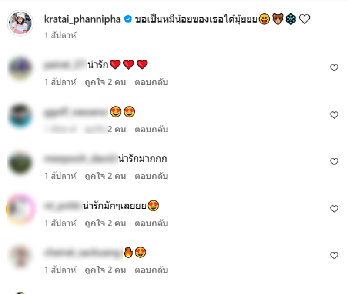View likes on the น่ารักมากกก comment
The height and width of the screenshot is (294, 348).
tap(105, 176)
